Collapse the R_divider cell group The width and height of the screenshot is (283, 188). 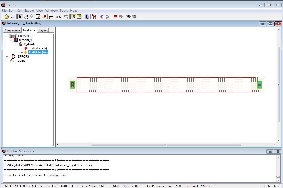pos(16,44)
